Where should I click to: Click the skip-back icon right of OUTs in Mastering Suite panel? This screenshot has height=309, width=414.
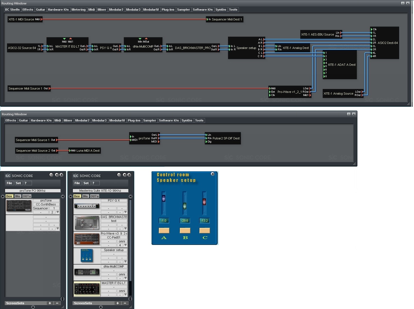point(131,196)
